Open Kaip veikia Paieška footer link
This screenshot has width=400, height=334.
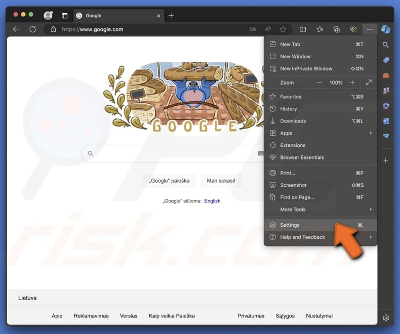click(172, 316)
